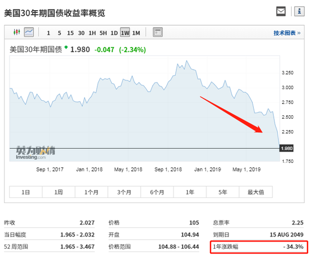The image size is (311, 263).
Task: Show the 3个月 time range
Action: (x=124, y=192)
